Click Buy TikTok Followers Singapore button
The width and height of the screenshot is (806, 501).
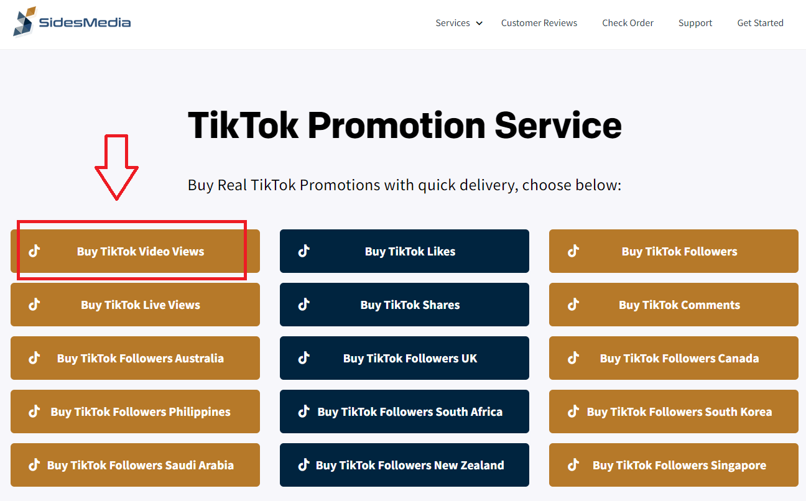point(674,465)
